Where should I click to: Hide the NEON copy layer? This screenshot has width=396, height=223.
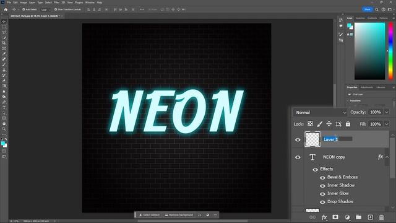(298, 157)
